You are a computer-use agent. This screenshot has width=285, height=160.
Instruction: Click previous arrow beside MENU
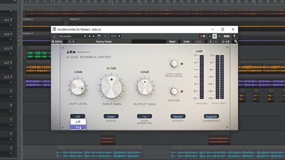pos(69,41)
